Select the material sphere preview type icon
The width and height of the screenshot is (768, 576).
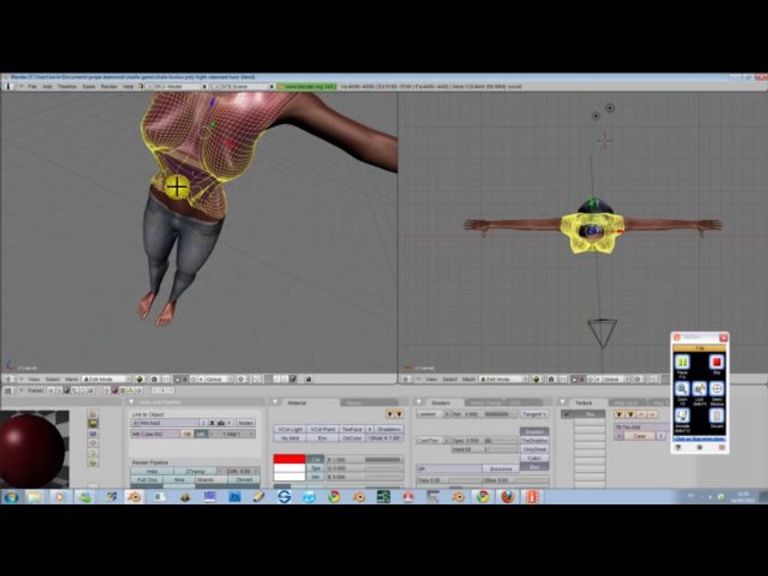93,424
